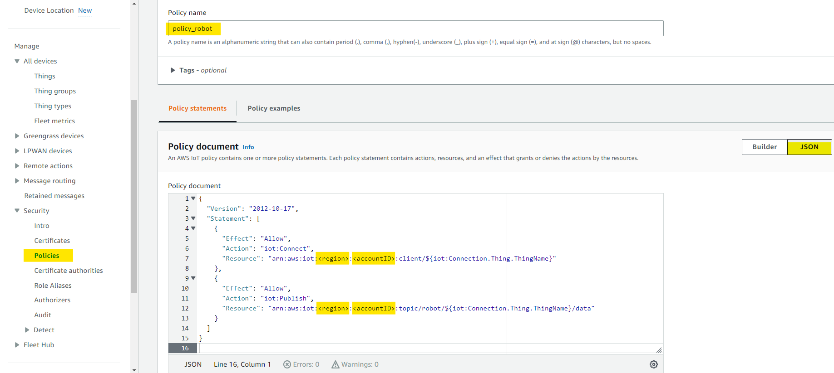Fold the first statement at line 4

pos(193,228)
